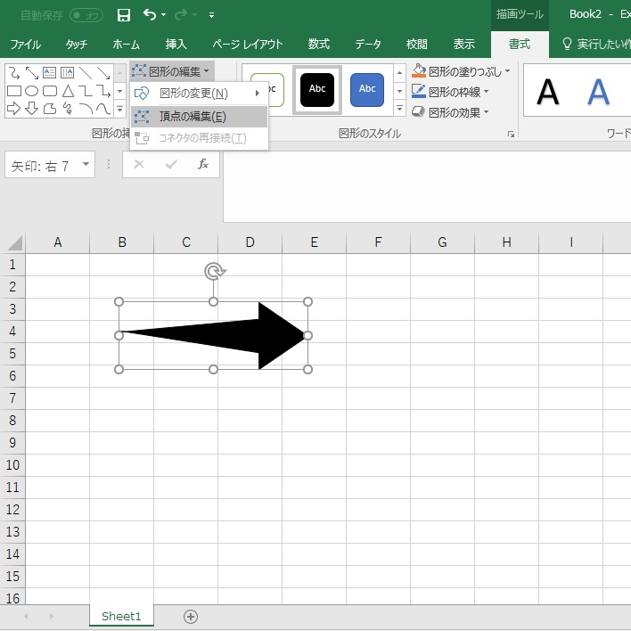631x631 pixels.
Task: Click the Tell Me search box
Action: 595,44
